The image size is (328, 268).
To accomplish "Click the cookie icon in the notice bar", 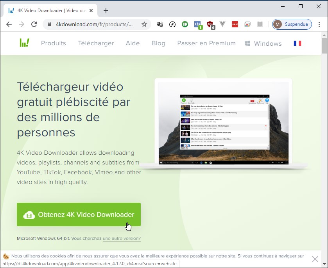I will click(x=6, y=256).
